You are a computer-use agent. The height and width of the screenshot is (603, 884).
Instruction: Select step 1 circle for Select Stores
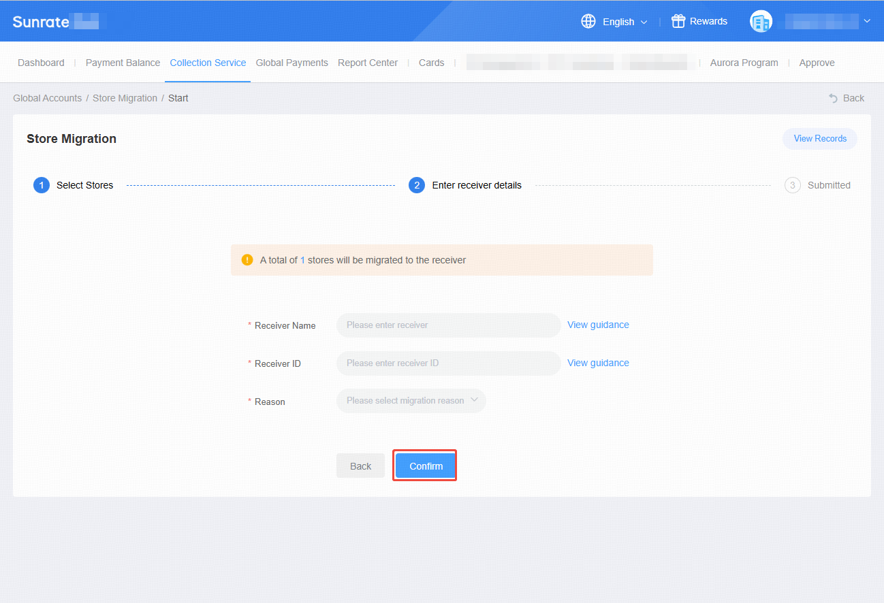[42, 185]
